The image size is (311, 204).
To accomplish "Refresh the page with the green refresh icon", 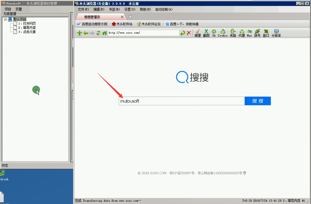I will (98, 33).
